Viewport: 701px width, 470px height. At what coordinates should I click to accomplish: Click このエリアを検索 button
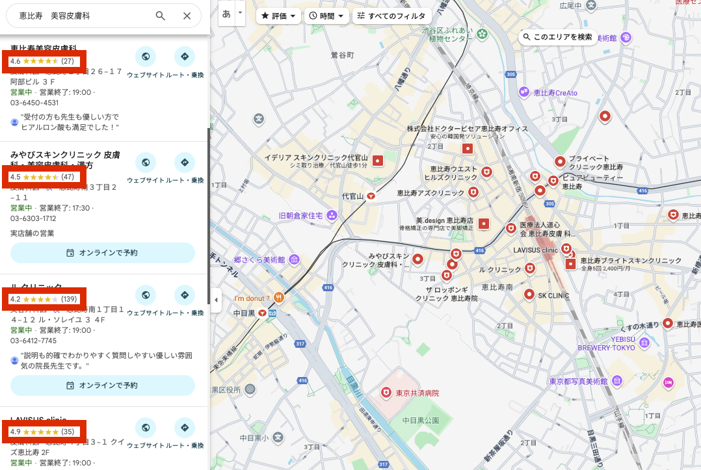557,37
